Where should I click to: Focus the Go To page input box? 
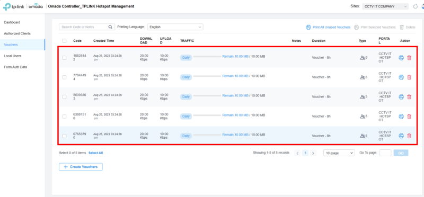point(385,153)
